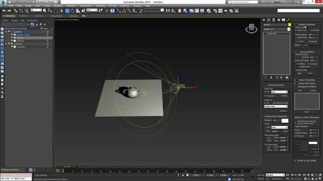This screenshot has height=181, width=323.
Task: Toggle the Percent Snap icon
Action: [x=129, y=11]
